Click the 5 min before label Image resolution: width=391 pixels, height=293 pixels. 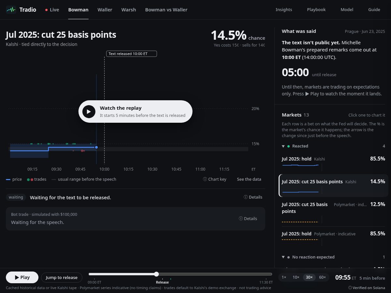(372, 278)
